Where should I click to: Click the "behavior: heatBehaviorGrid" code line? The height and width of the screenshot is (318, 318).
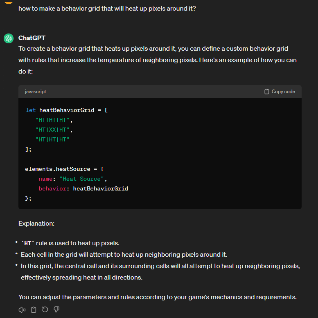83,188
